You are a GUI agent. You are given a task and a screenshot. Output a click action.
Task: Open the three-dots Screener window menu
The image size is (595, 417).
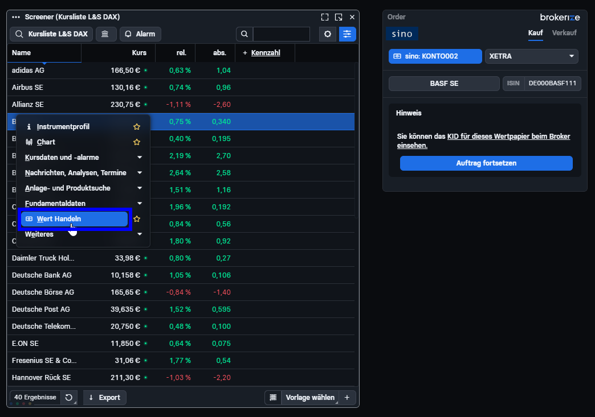15,17
